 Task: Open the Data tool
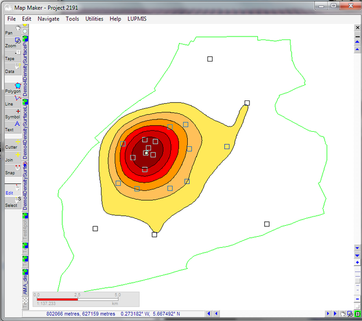13,68
